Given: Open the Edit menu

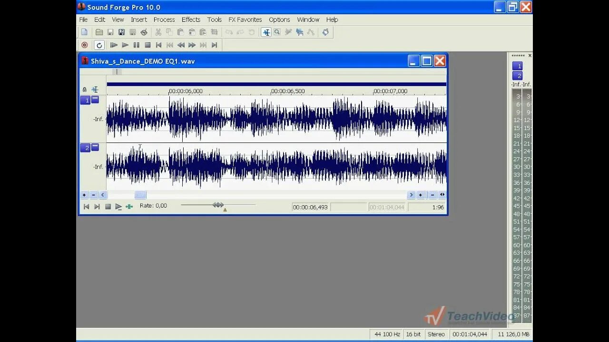Looking at the screenshot, I should click(99, 19).
